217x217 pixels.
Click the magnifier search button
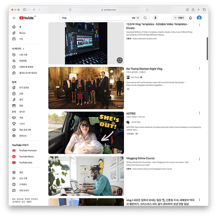click(x=145, y=18)
